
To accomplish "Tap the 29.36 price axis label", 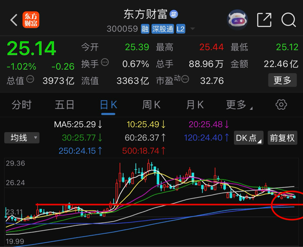I will click(15, 163).
